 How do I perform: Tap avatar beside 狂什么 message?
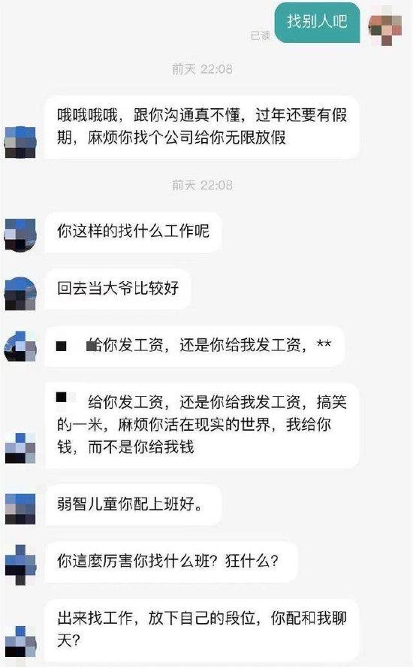(x=20, y=565)
